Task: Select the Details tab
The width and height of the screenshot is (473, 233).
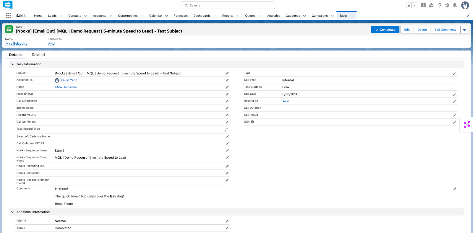Action: (x=15, y=55)
